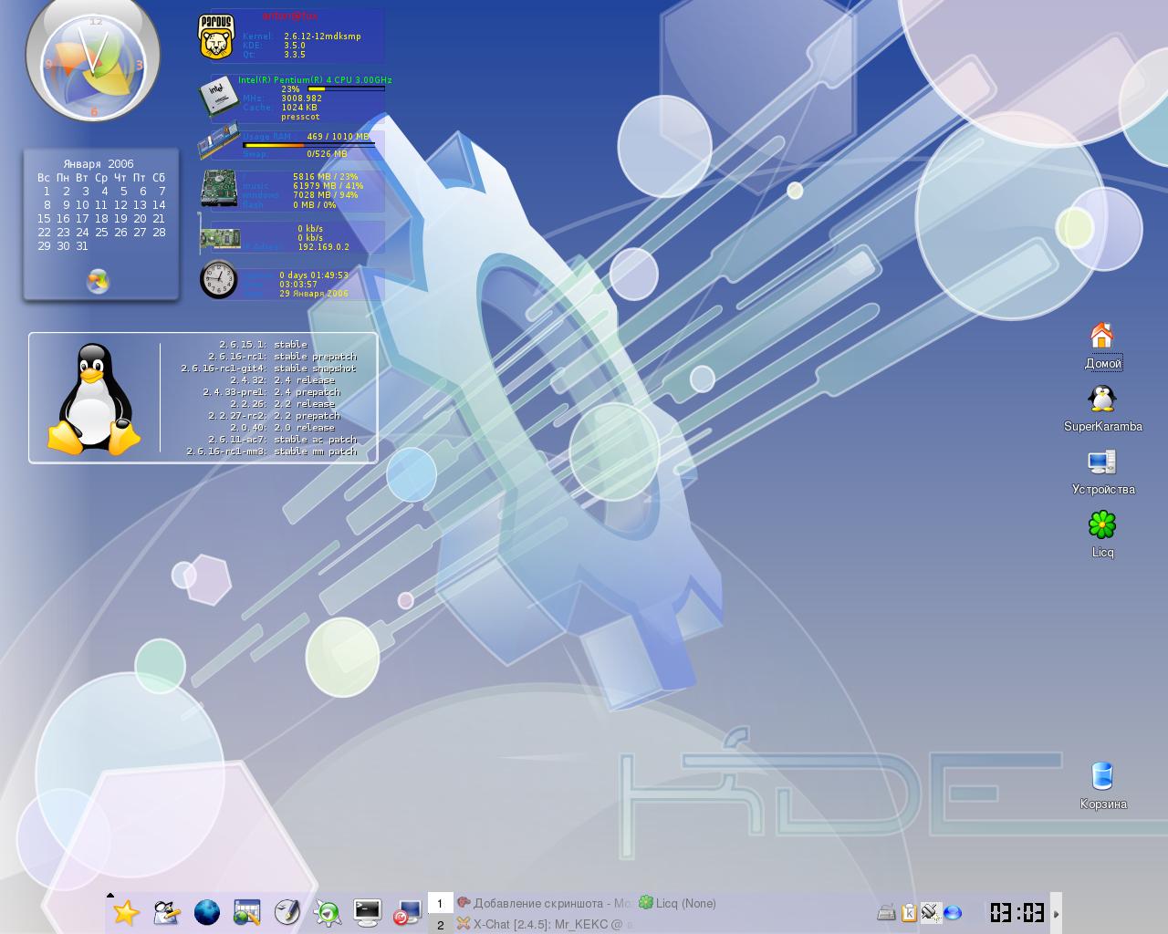Viewport: 1168px width, 934px height.
Task: Click the '2.6.16-rc1-mm3: stable mm patch' line
Action: pos(271,451)
